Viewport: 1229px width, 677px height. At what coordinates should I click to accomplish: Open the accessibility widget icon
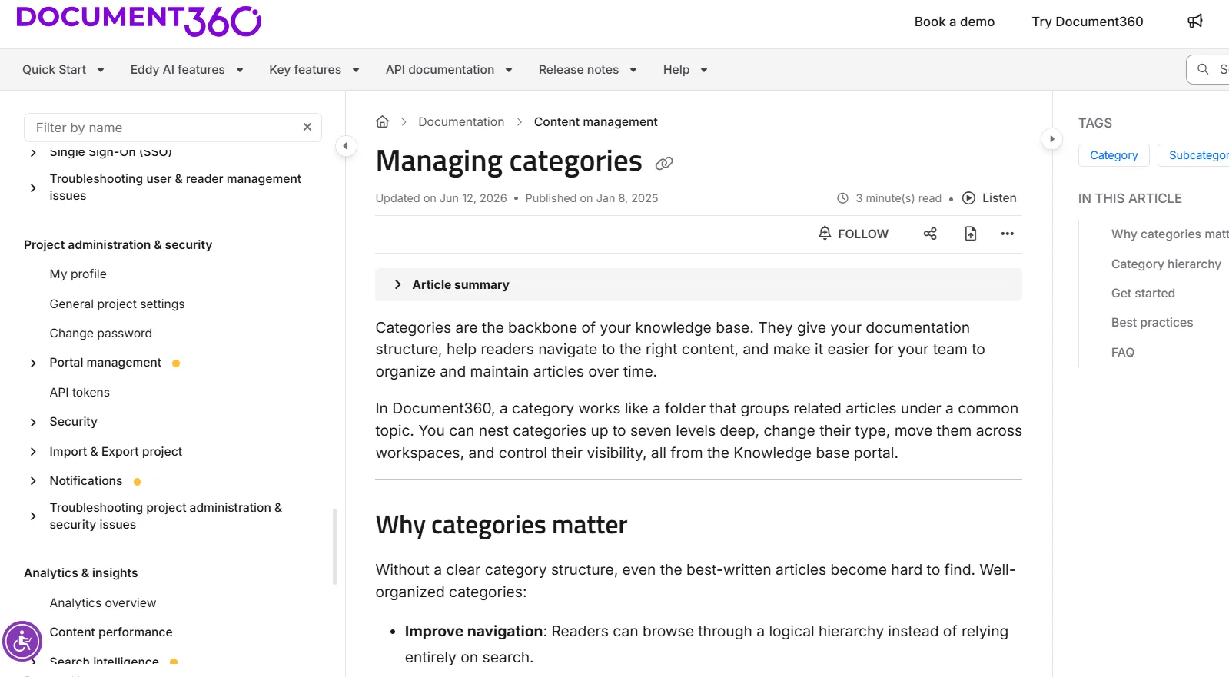point(22,641)
